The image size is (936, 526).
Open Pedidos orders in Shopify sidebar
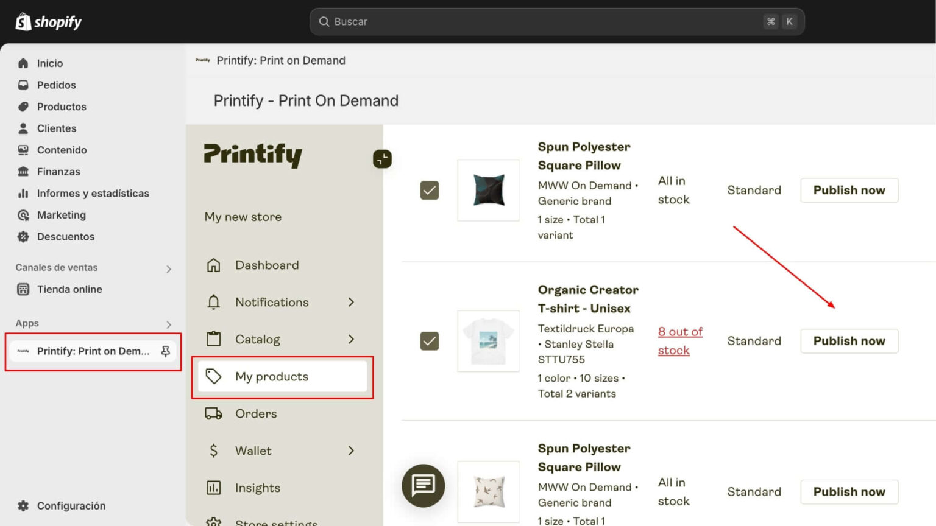tap(56, 85)
